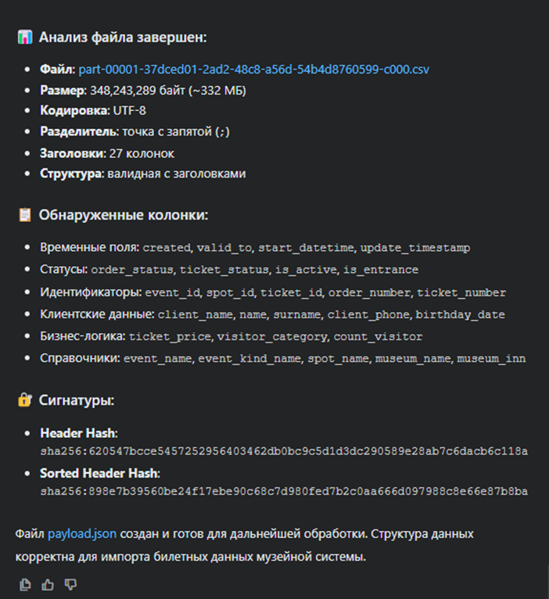Copy the response with the copy icon
549x599 pixels.
click(x=26, y=584)
